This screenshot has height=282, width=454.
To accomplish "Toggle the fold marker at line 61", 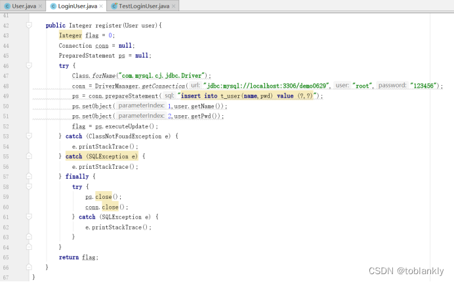I will [29, 217].
